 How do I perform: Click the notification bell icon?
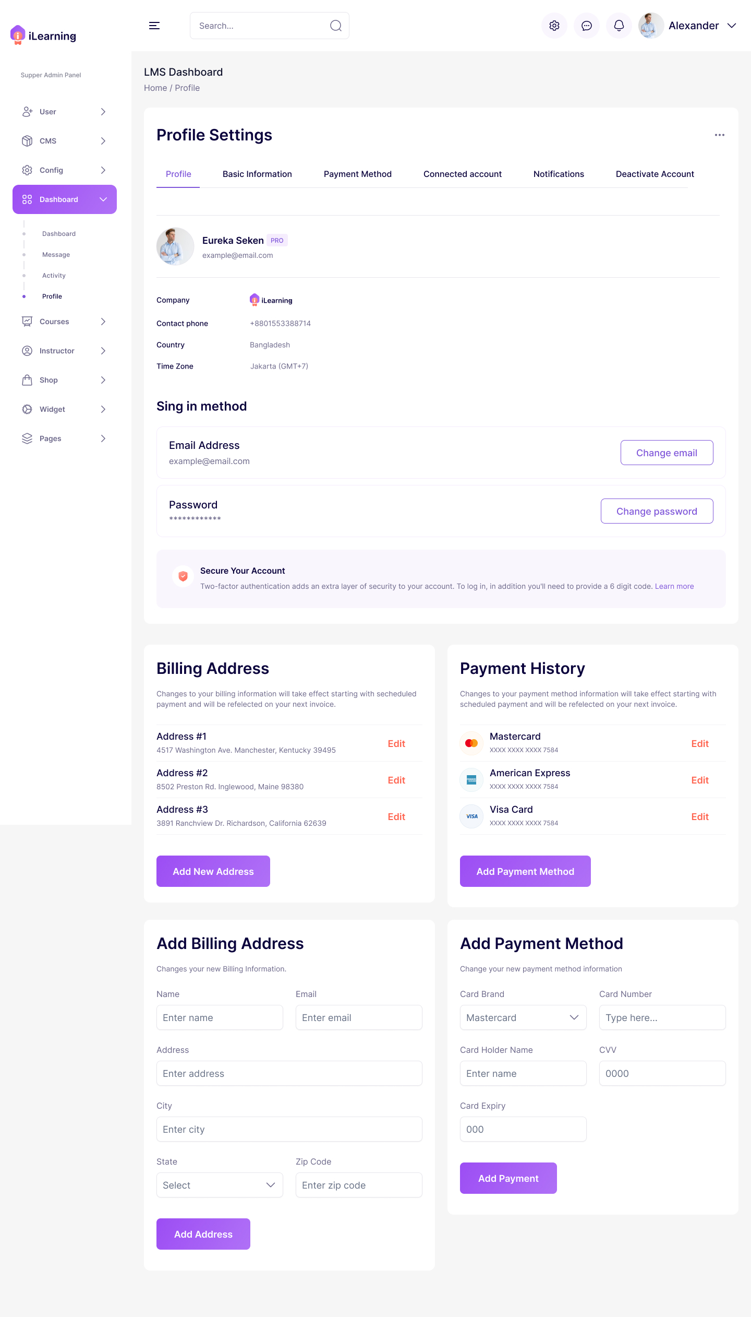pyautogui.click(x=619, y=26)
